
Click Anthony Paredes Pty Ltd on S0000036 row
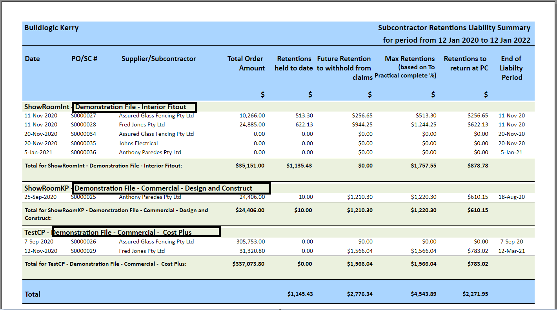tap(150, 152)
